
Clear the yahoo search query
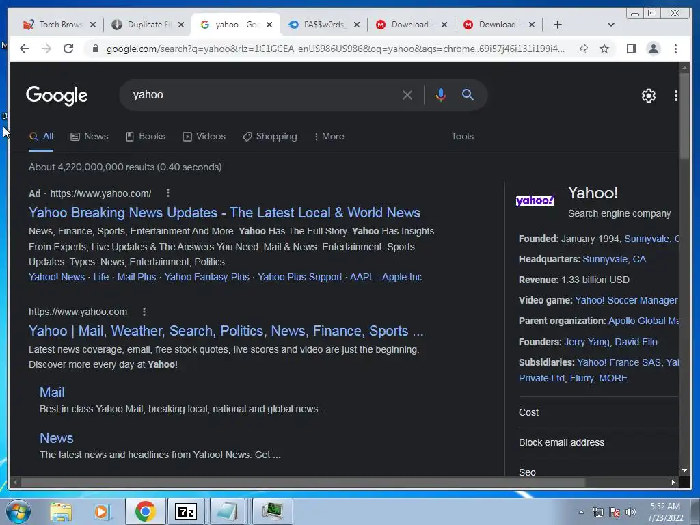407,95
